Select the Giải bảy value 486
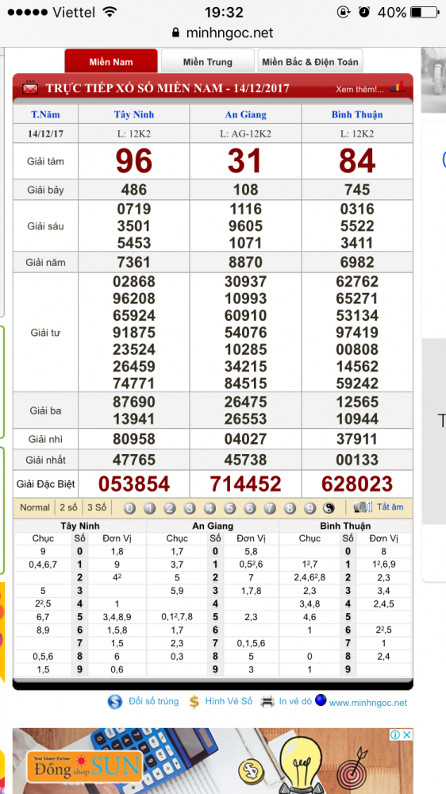 134,190
